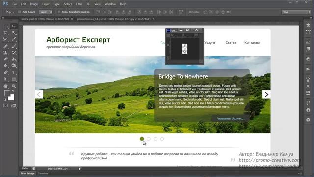This screenshot has width=314, height=177.
Task: Enable Show Transform Controls checkbox
Action: pyautogui.click(x=59, y=12)
